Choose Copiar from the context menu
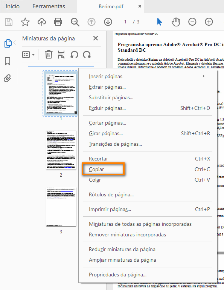224x290 pixels. point(148,169)
